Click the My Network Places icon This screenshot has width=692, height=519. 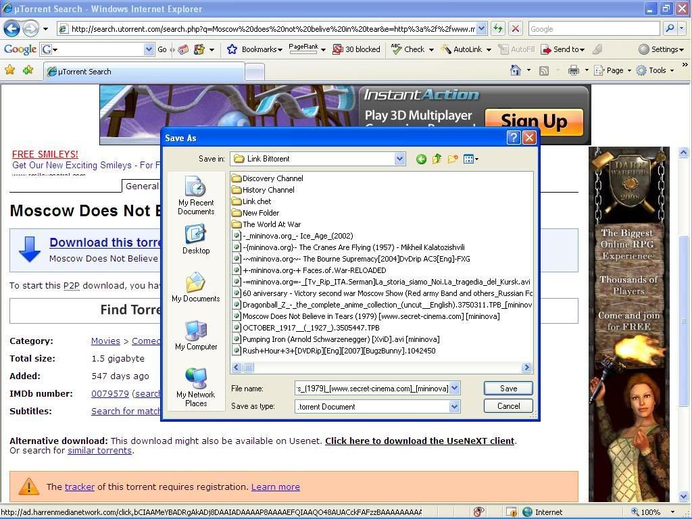pos(196,387)
